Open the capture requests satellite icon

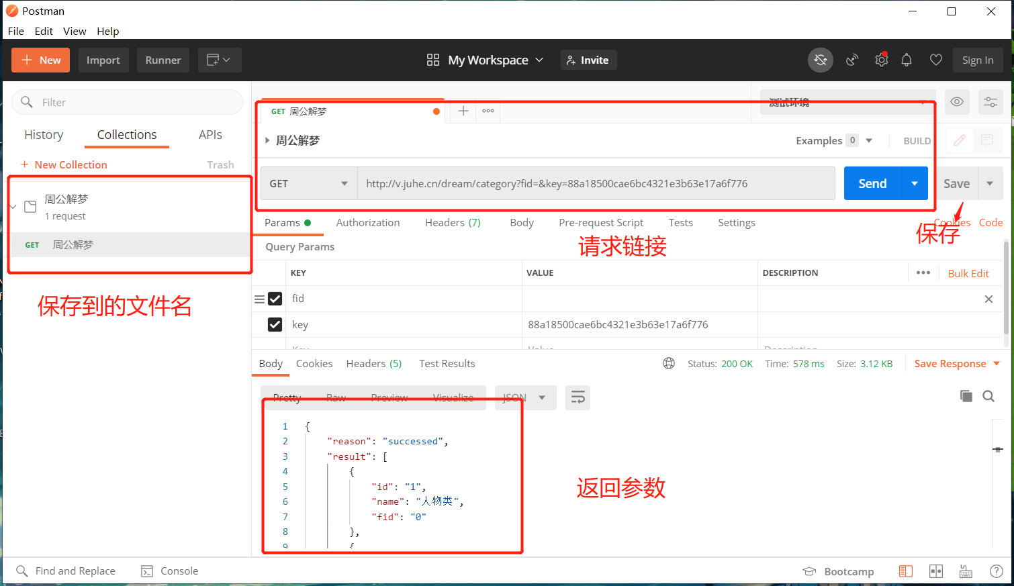[x=852, y=60]
